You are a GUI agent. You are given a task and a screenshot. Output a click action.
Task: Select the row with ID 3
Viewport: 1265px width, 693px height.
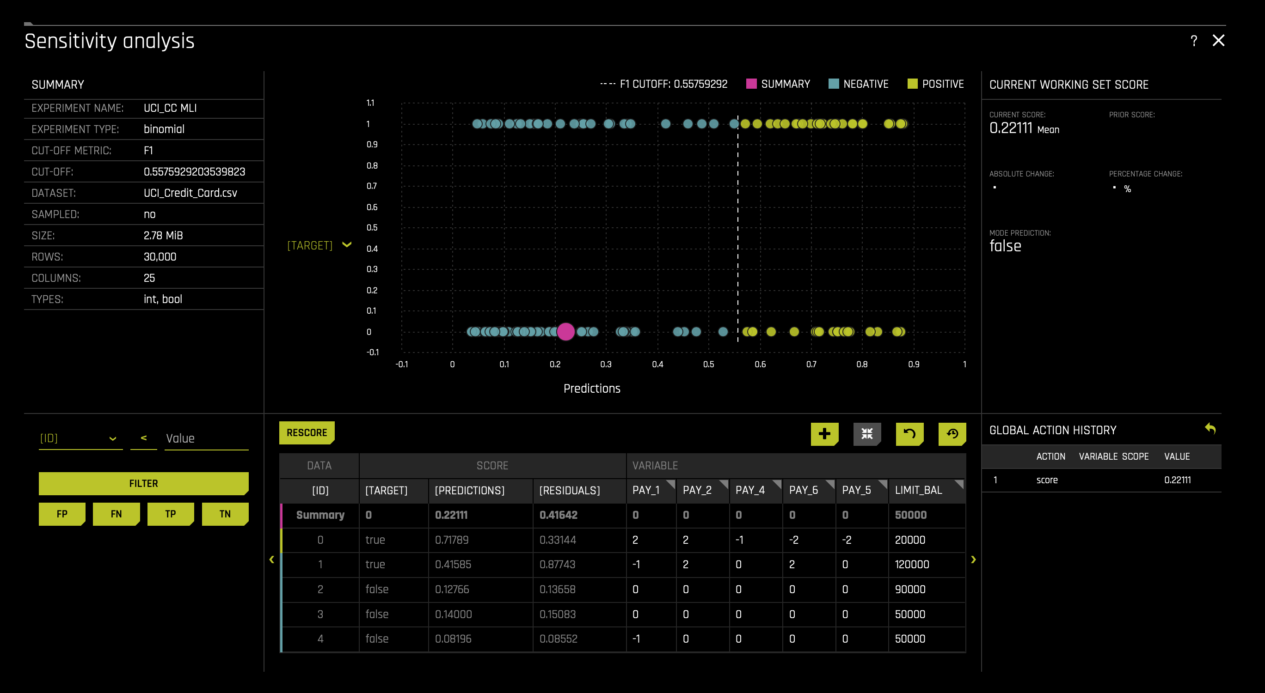pyautogui.click(x=623, y=614)
